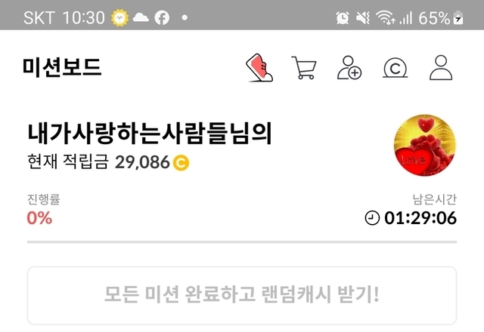Tap 모든 미션 완료하고 랜덤캐시 받기 button

[x=242, y=295]
